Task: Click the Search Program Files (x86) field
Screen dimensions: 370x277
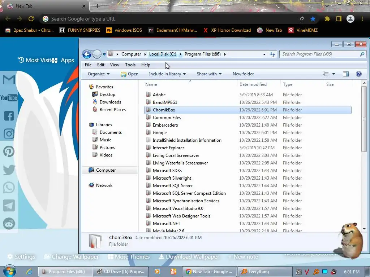Action: 322,54
